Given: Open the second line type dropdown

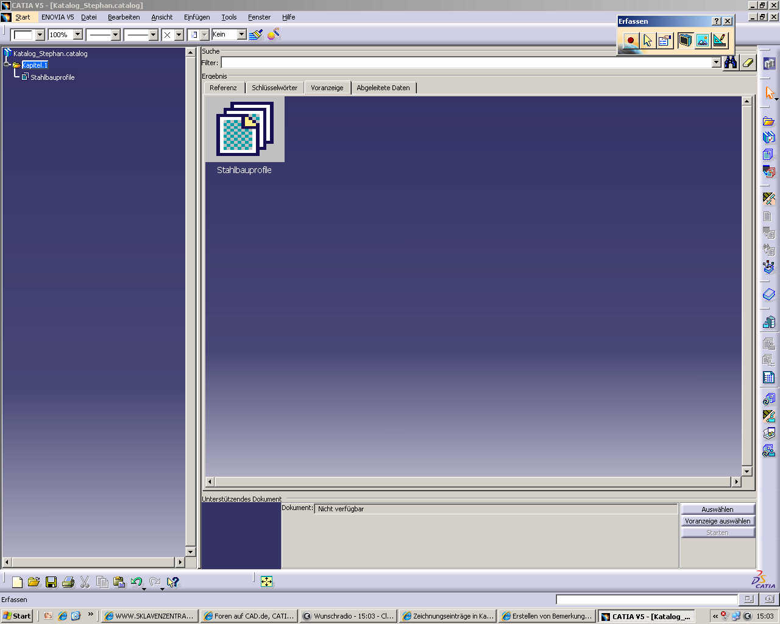Looking at the screenshot, I should 154,35.
